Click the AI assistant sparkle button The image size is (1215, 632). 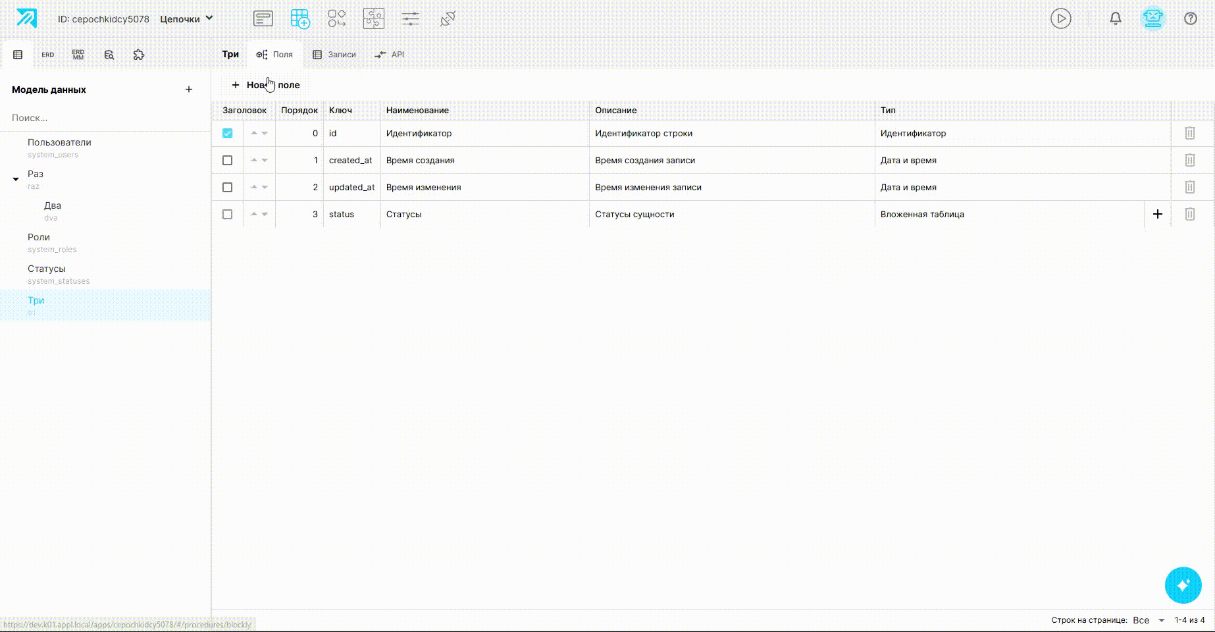[x=1183, y=585]
